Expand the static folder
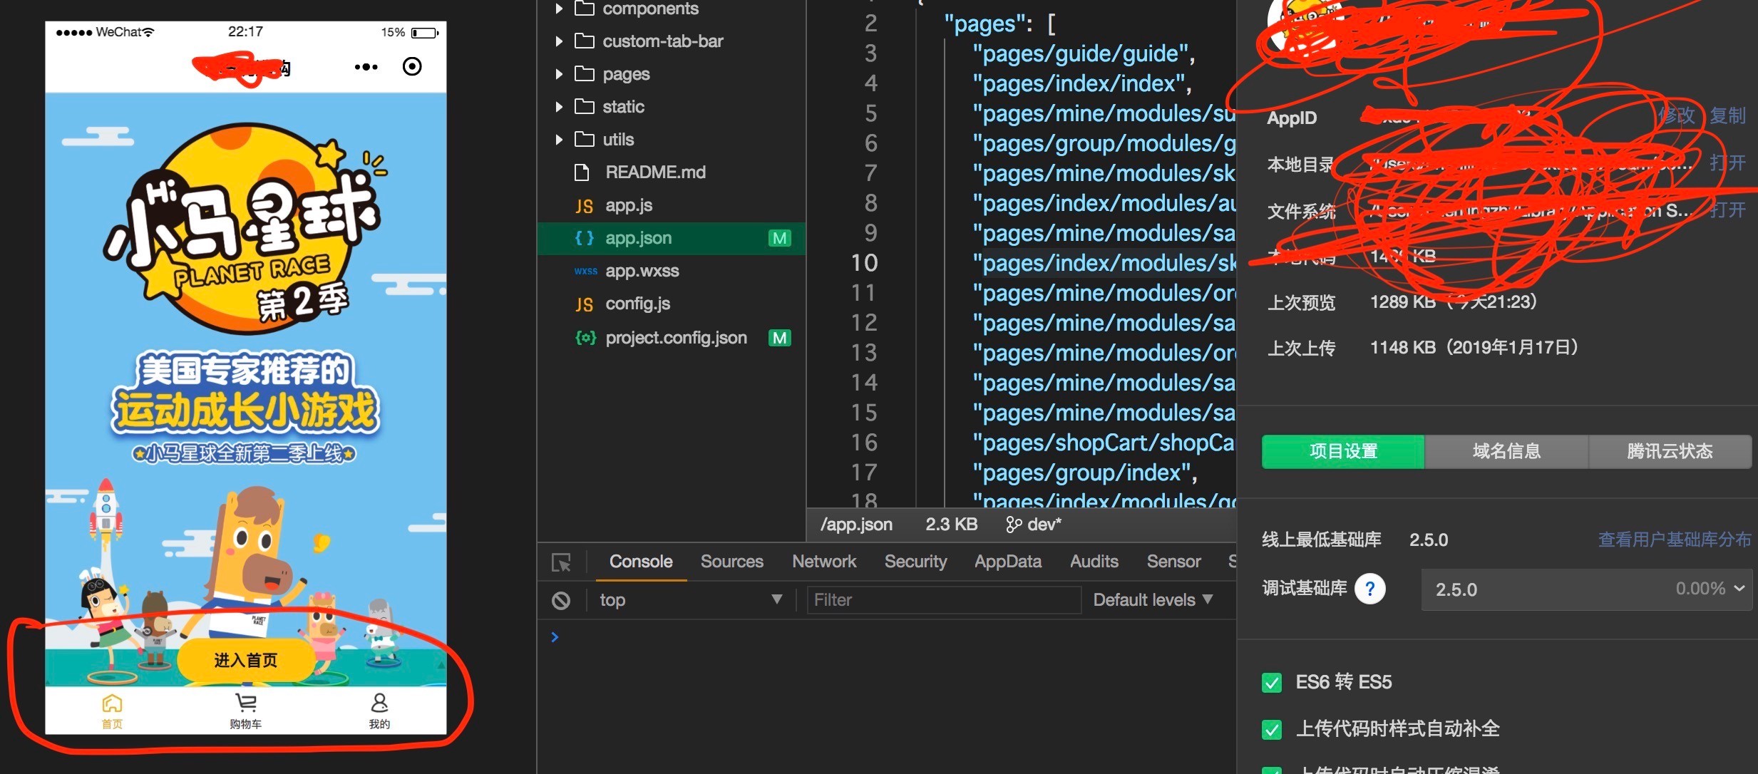Screen dimensions: 1758x774 [559, 107]
